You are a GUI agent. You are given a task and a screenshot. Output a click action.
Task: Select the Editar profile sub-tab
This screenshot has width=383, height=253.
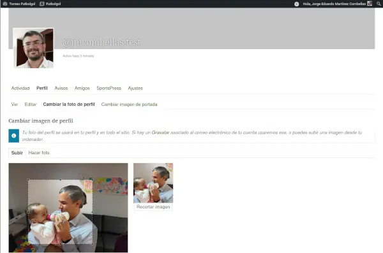click(31, 104)
